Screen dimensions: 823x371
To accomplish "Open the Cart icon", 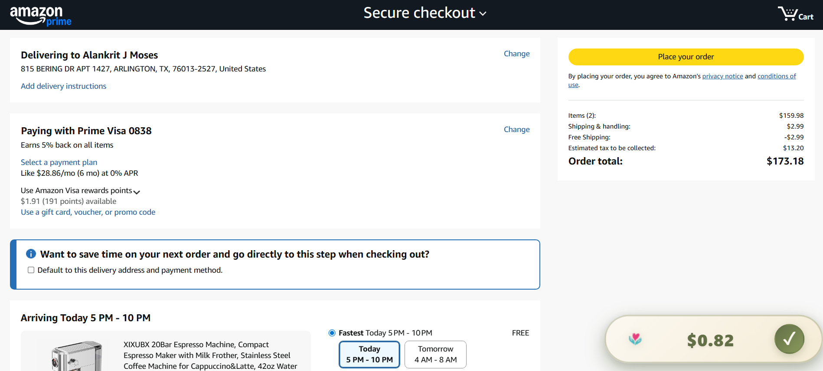I will point(795,14).
